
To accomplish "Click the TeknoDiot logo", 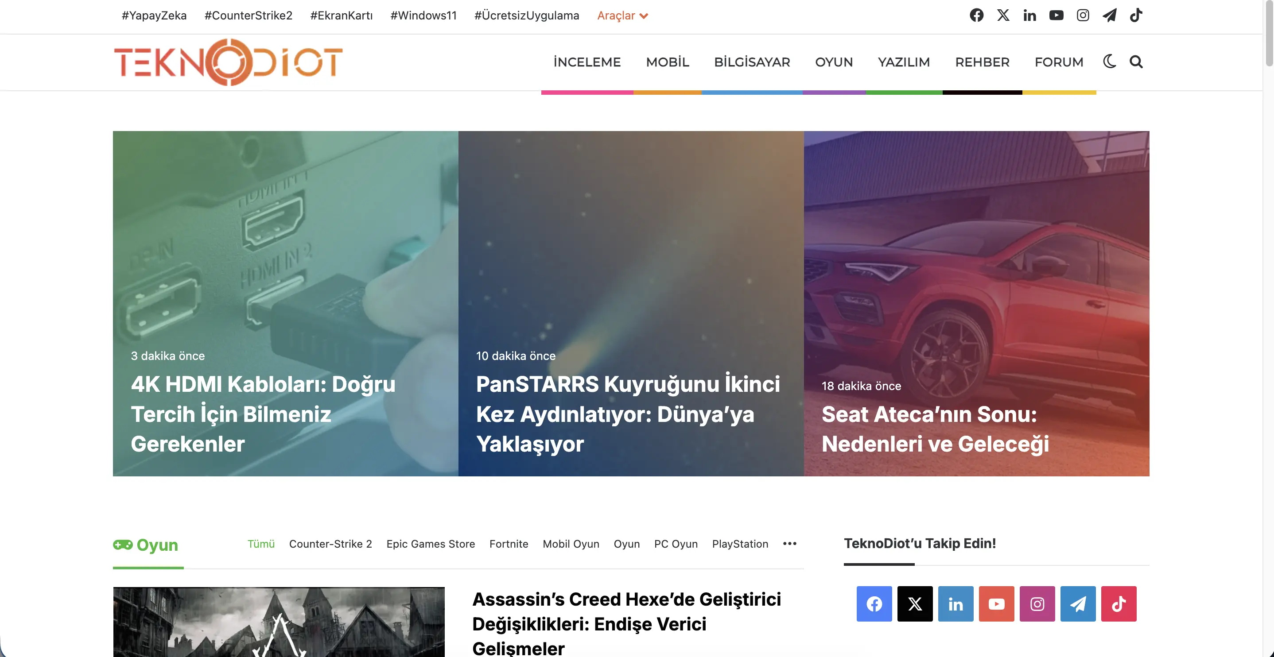I will pos(228,62).
